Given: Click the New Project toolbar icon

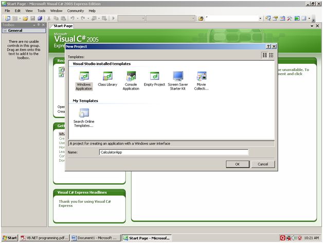Looking at the screenshot, I should (7, 19).
